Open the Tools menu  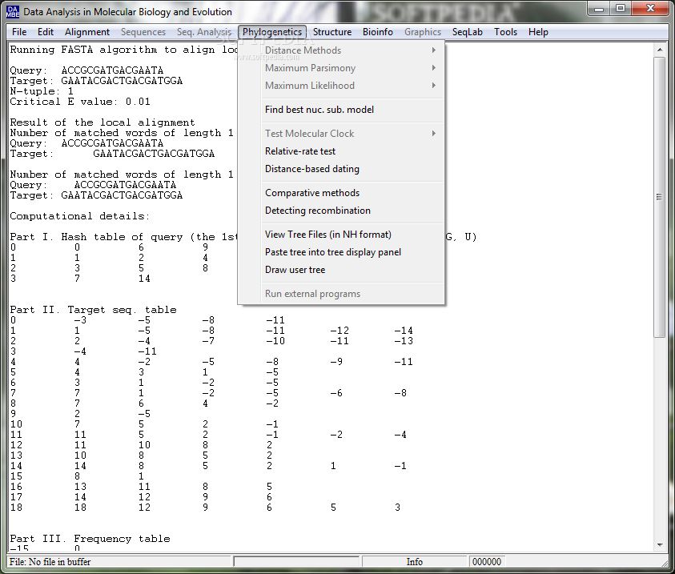pos(505,32)
